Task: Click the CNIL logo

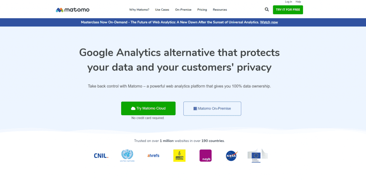Action: pos(101,156)
